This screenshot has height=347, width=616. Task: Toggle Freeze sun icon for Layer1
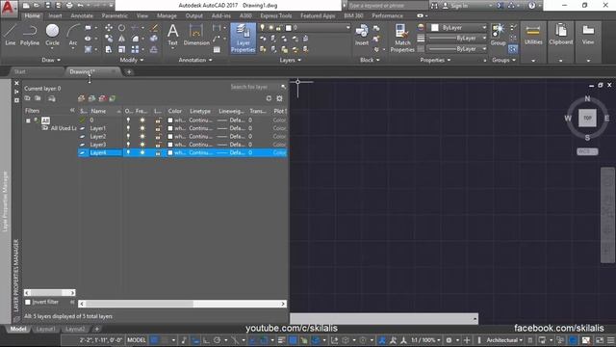point(142,128)
